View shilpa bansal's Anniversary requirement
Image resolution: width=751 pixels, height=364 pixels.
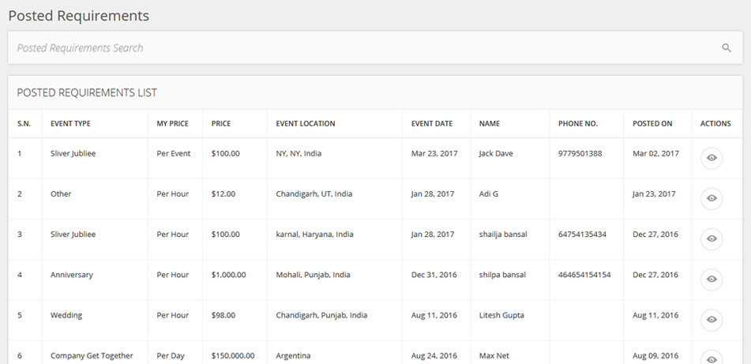coord(712,279)
